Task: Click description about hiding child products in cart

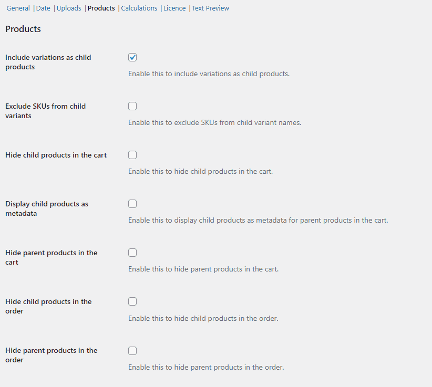Action: pyautogui.click(x=201, y=172)
